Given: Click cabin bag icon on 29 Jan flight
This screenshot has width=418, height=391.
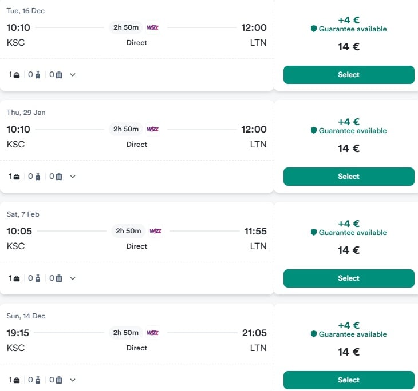Looking at the screenshot, I should [38, 177].
